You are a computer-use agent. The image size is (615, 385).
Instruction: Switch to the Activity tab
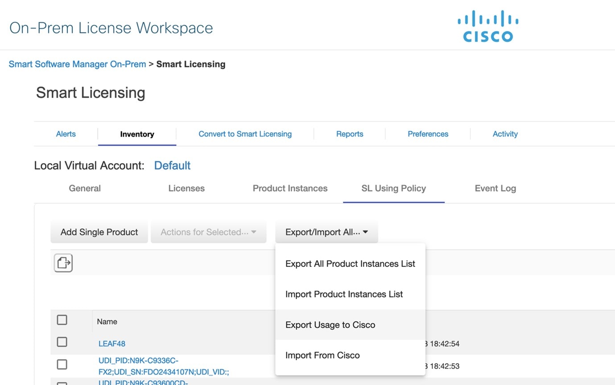[505, 134]
